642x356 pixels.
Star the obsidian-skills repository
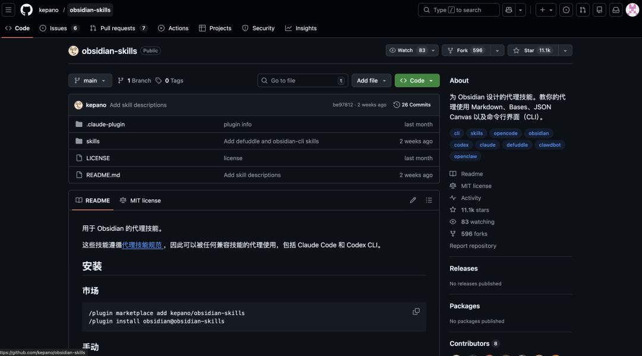pos(532,50)
